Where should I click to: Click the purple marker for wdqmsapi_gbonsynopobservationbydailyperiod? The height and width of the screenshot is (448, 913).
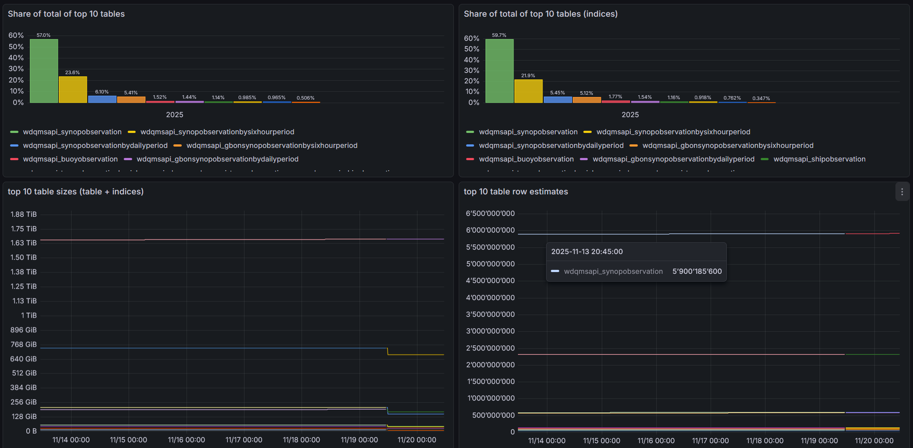click(128, 159)
